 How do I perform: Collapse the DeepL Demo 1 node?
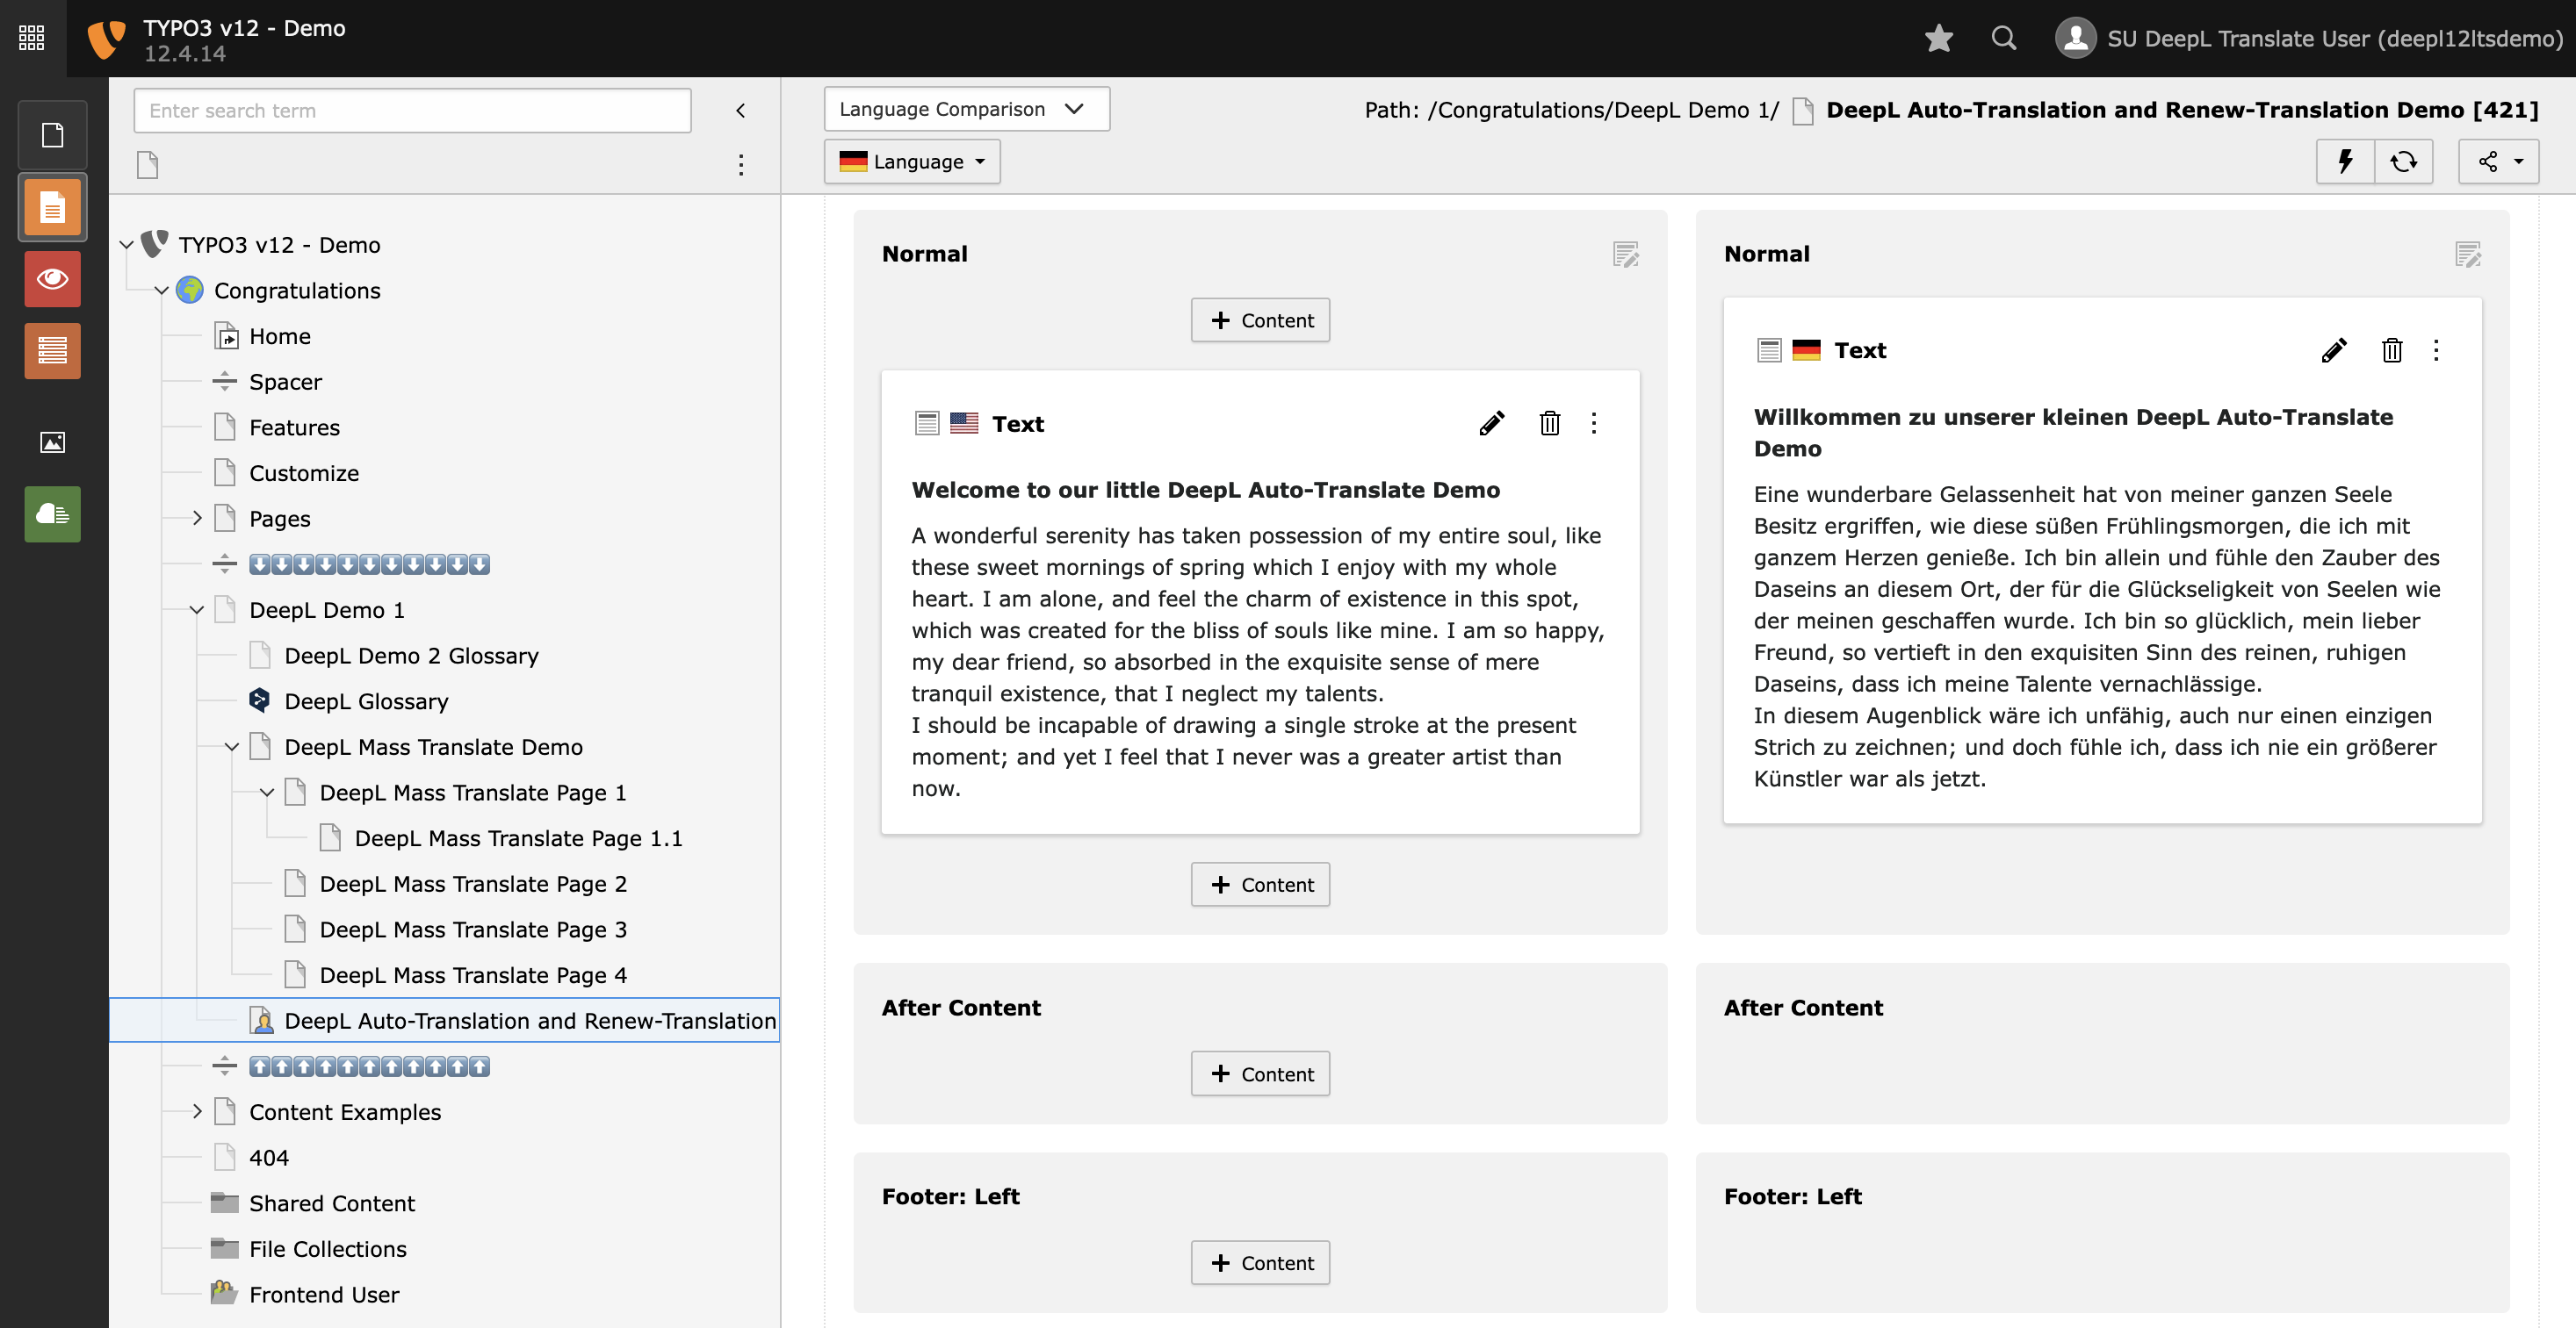coord(197,611)
